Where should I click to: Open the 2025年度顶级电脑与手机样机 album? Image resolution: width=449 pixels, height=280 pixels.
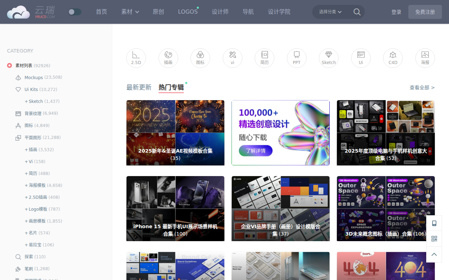pyautogui.click(x=386, y=133)
